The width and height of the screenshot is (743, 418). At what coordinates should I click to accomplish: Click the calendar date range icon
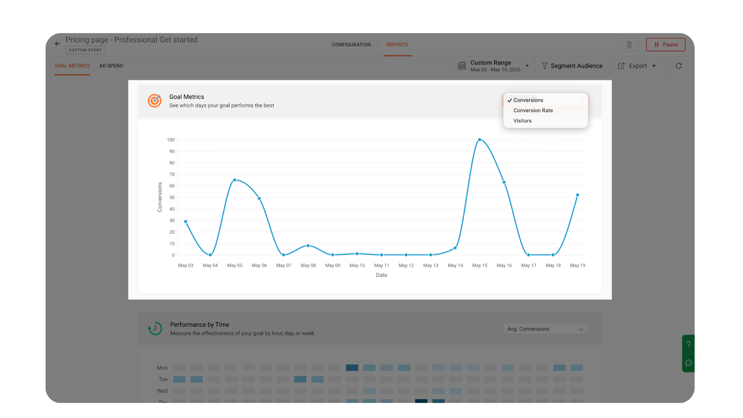[462, 66]
